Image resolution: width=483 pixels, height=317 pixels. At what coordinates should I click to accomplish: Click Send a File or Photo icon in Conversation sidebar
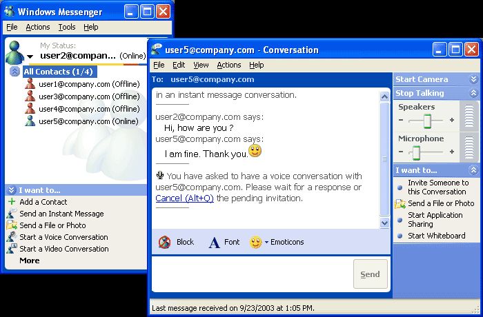point(400,203)
